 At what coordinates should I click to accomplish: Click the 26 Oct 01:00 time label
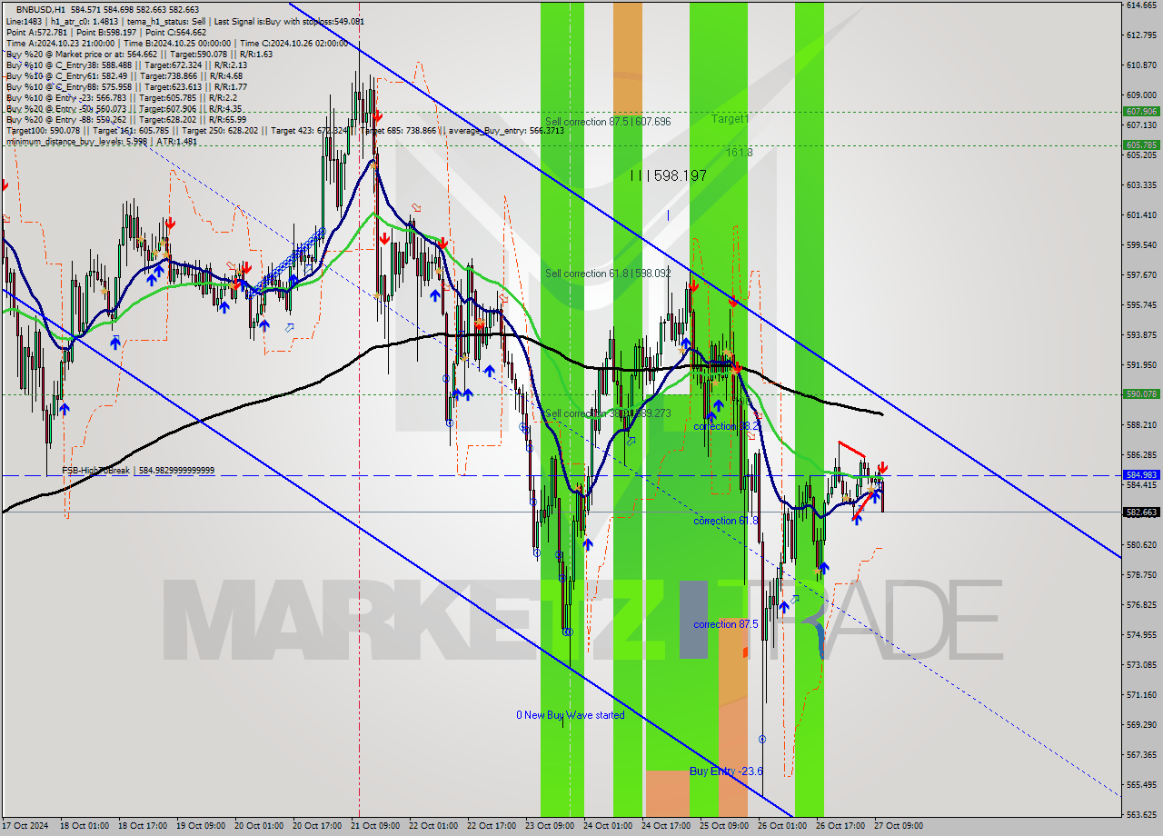tap(781, 826)
